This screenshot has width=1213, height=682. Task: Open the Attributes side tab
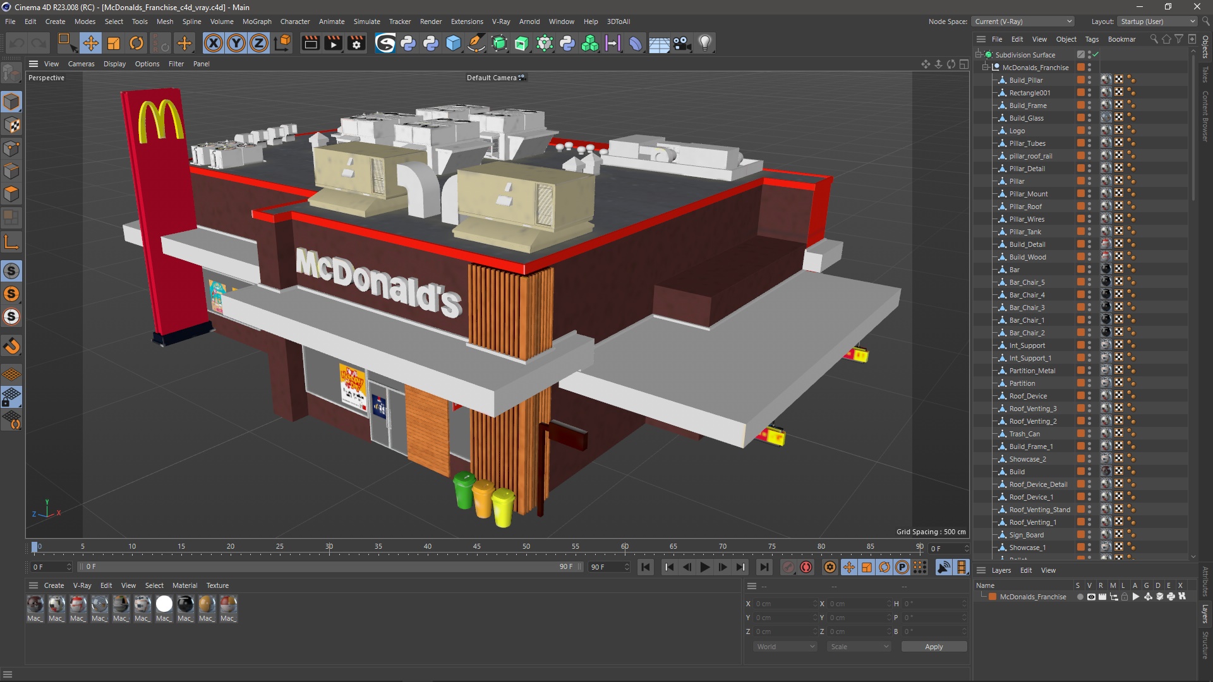click(1205, 582)
